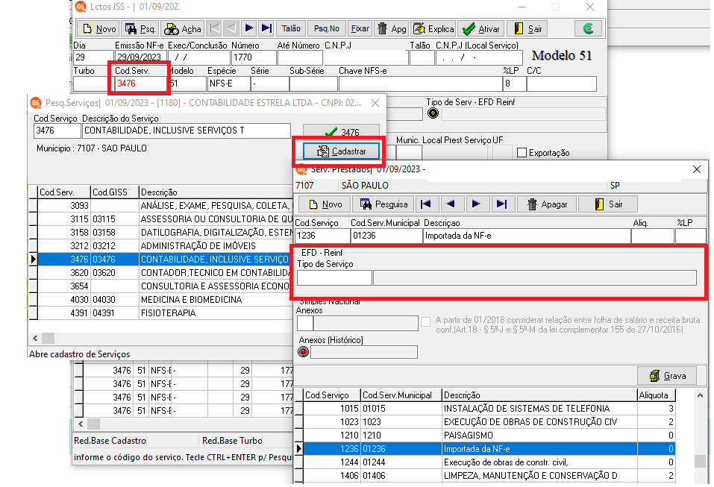Click Novo in the Lctos ISS toolbar
This screenshot has height=487, width=714.
(98, 28)
